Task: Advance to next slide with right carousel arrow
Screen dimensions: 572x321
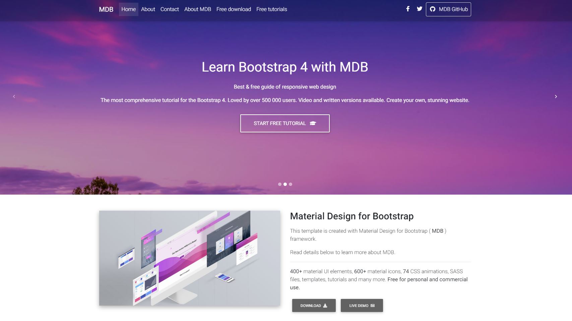Action: coord(556,96)
